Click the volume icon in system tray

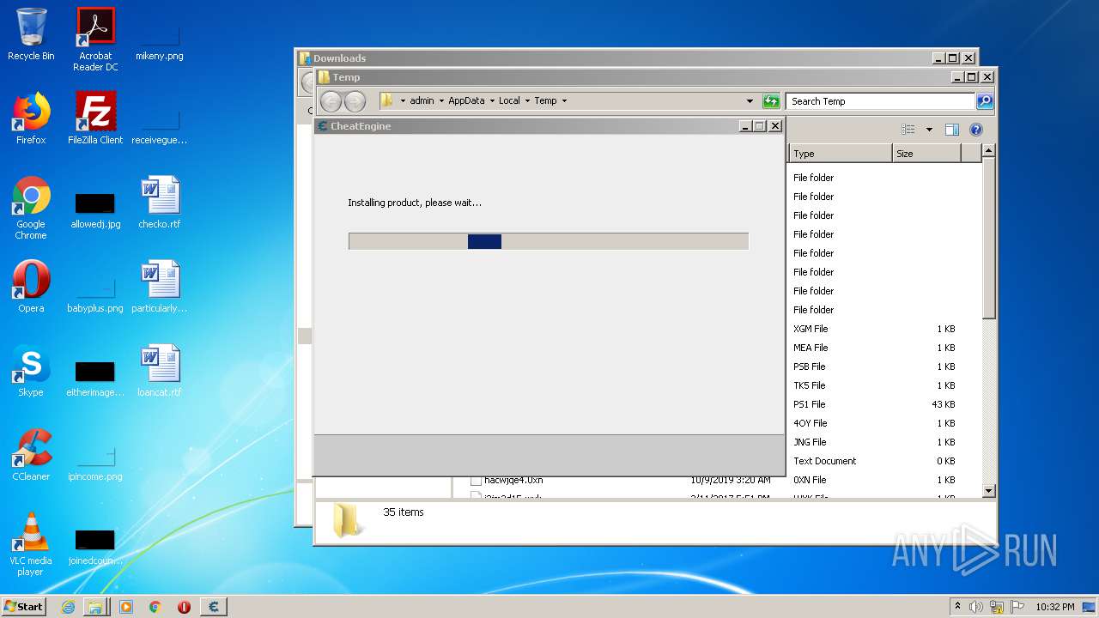click(976, 607)
